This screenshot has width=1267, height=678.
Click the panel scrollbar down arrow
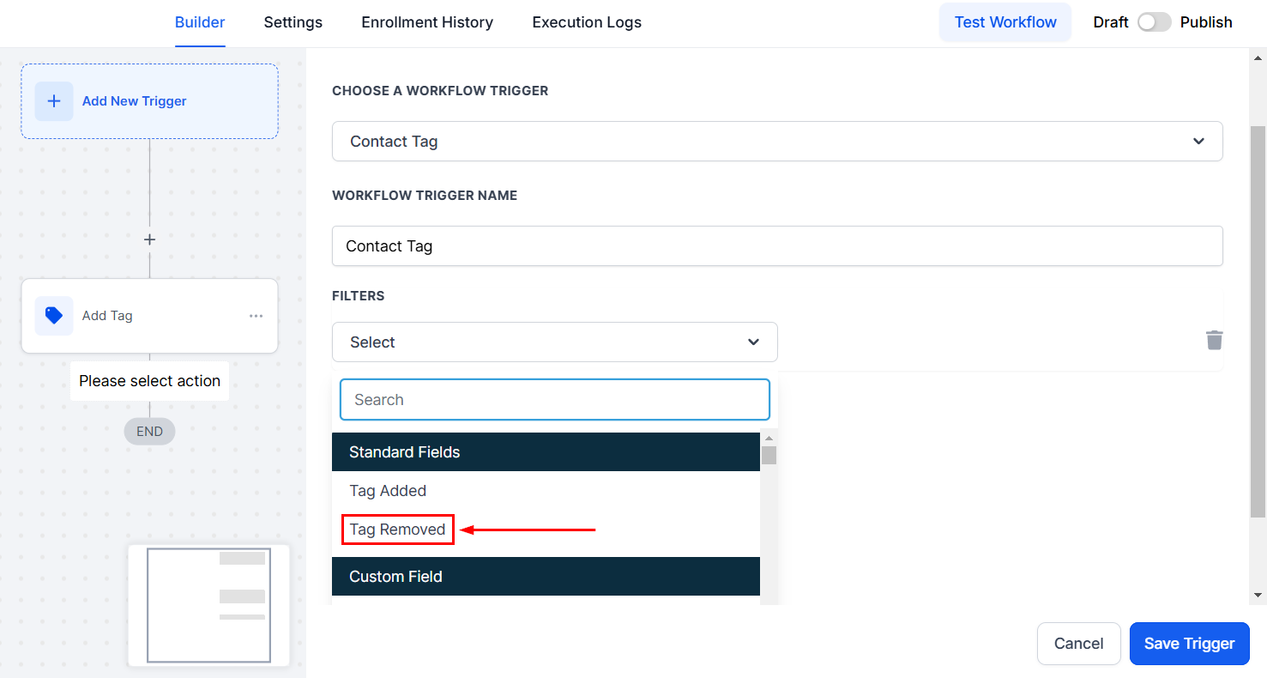coord(1258,595)
